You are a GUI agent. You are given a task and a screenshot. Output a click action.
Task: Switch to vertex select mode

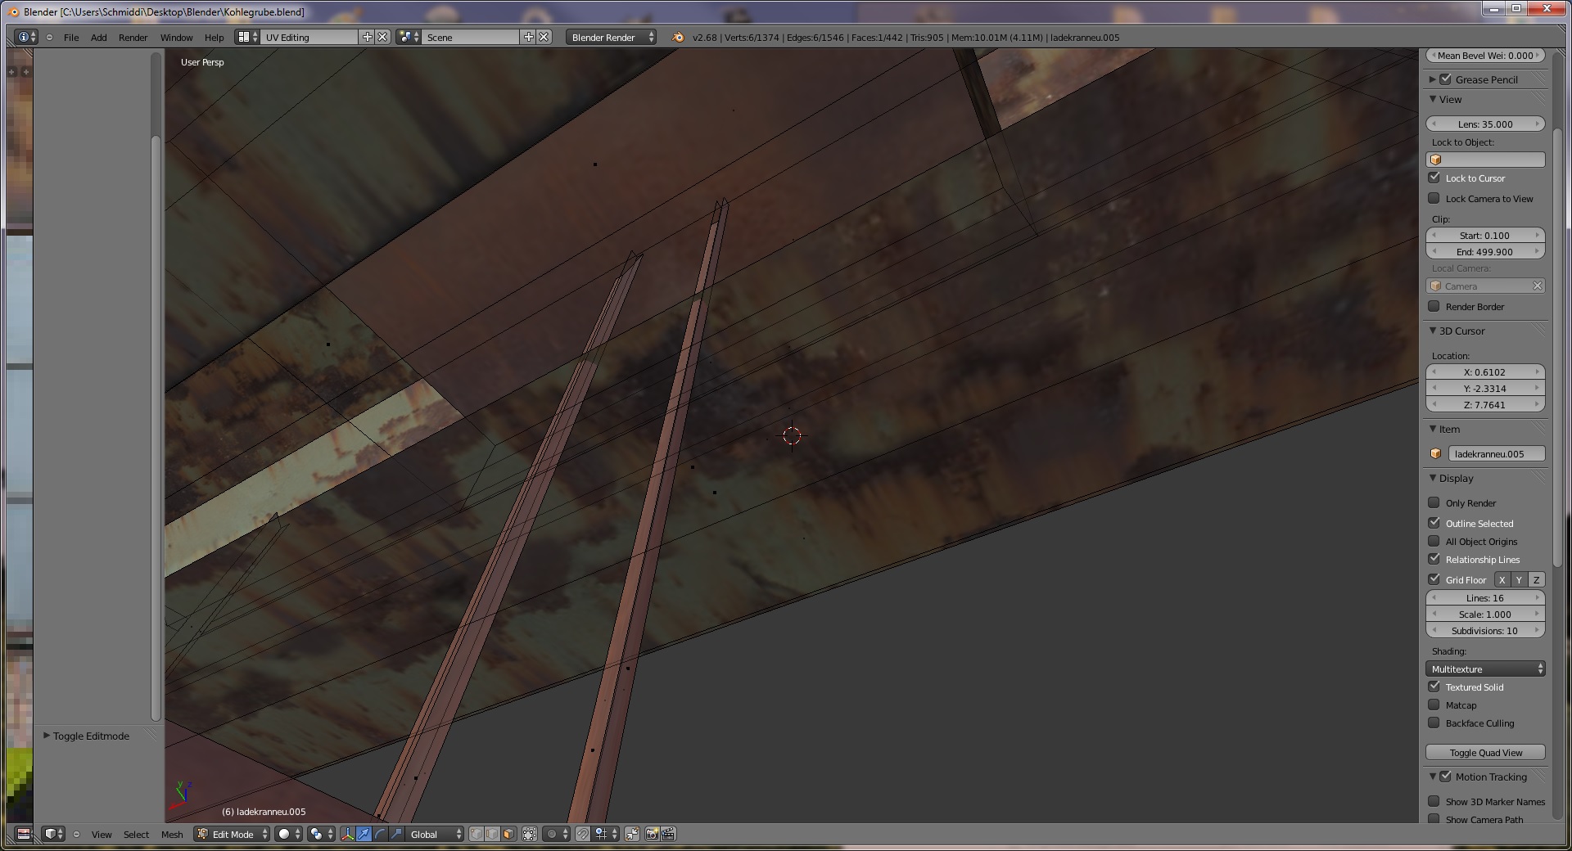coord(476,834)
